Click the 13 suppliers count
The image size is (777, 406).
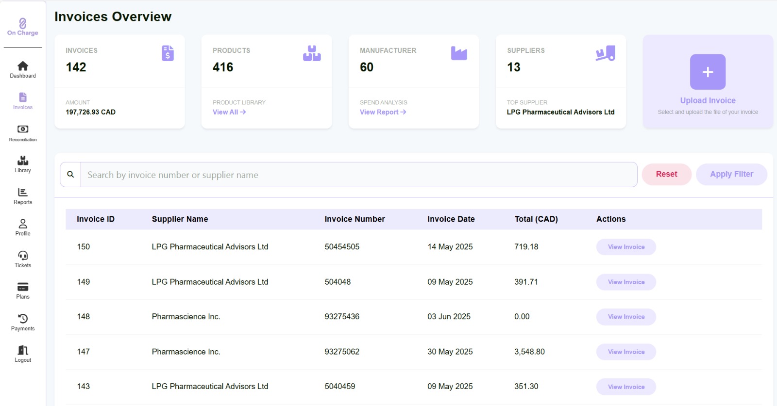[x=514, y=67]
